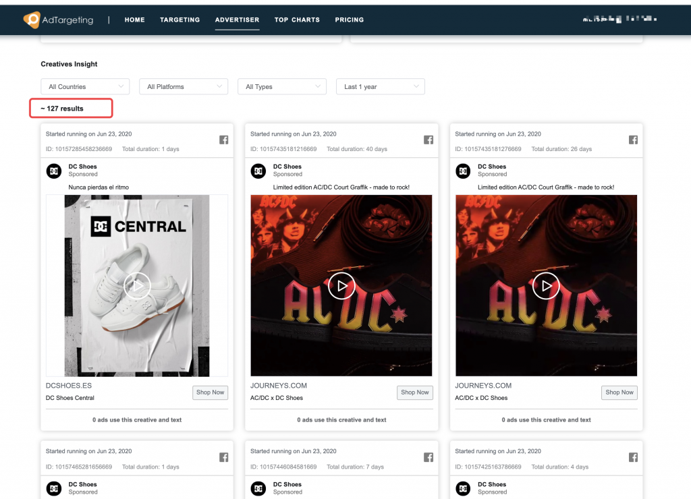Screen dimensions: 691x499
Task: Click Total duration: 4 days text
Action: point(559,467)
